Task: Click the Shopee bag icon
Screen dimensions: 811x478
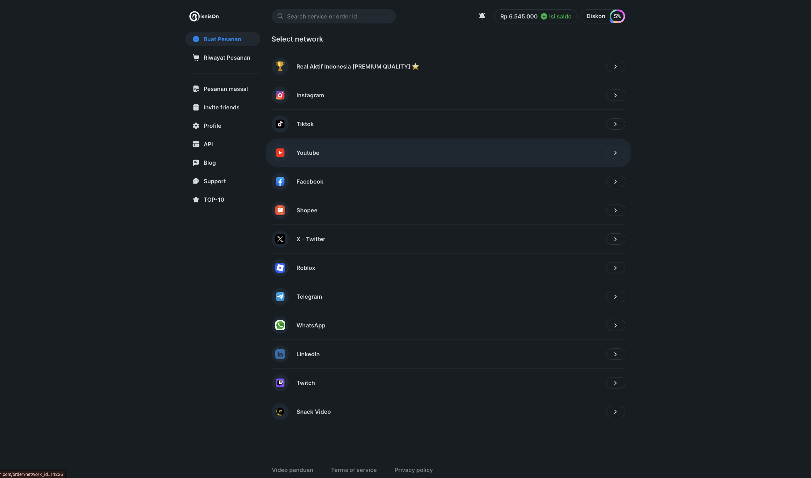Action: (x=280, y=210)
